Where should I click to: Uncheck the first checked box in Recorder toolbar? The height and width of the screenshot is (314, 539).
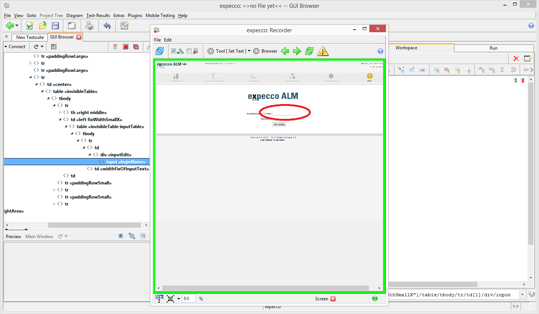point(173,51)
